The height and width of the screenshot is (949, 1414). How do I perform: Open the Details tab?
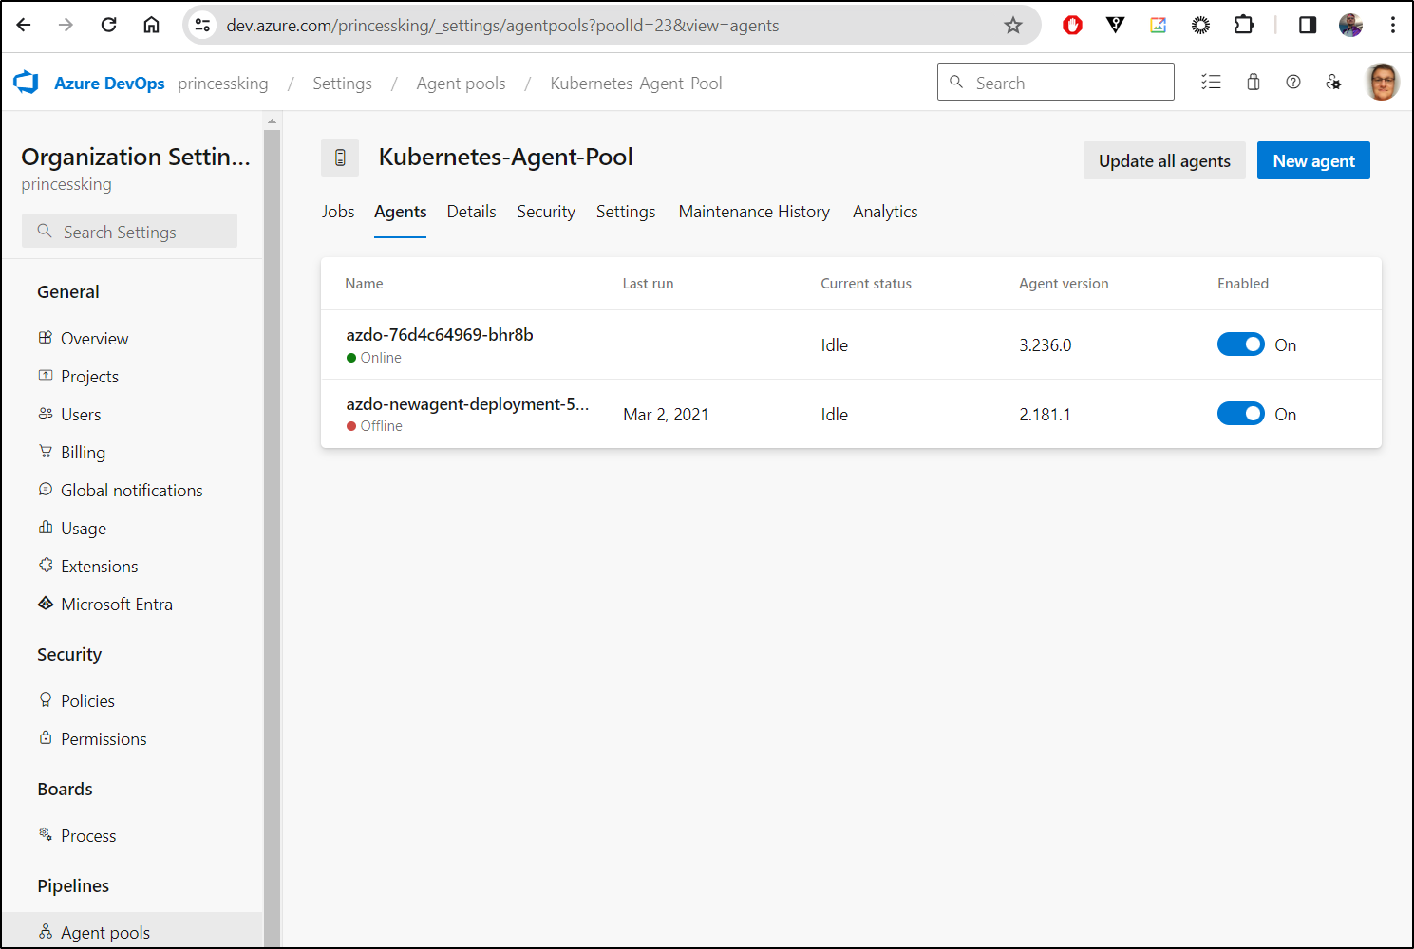[x=471, y=212]
